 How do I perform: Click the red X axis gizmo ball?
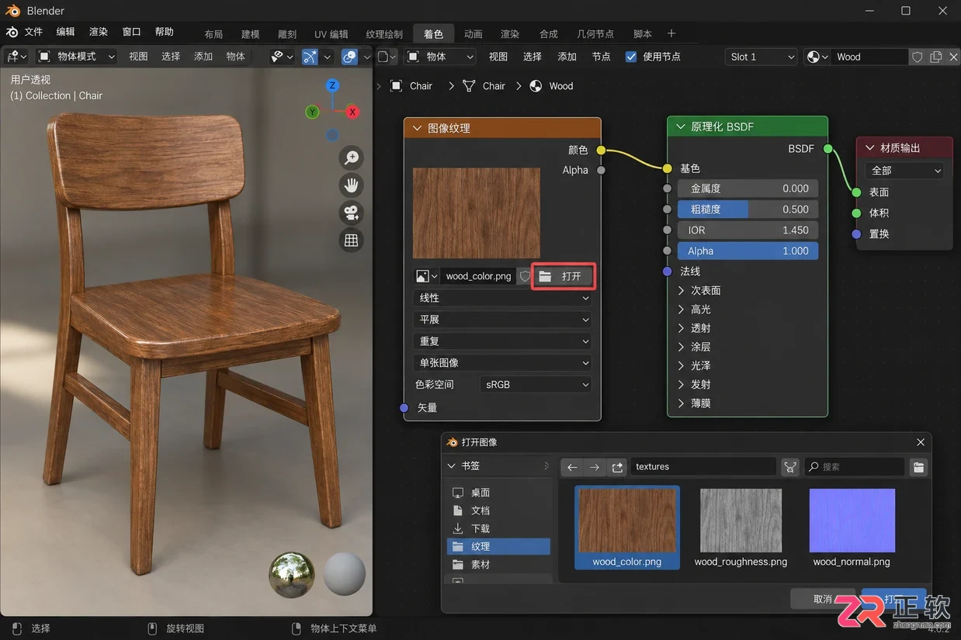point(352,112)
